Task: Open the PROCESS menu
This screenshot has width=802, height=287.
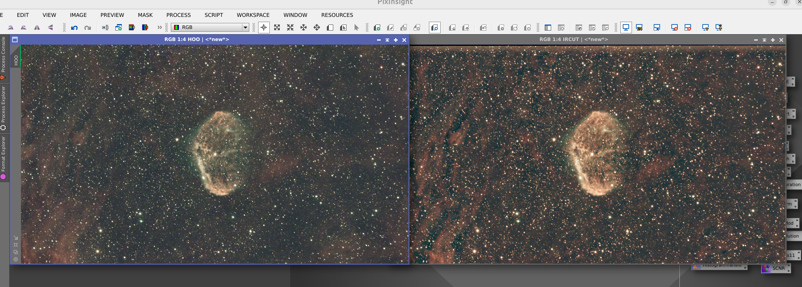Action: (x=178, y=15)
